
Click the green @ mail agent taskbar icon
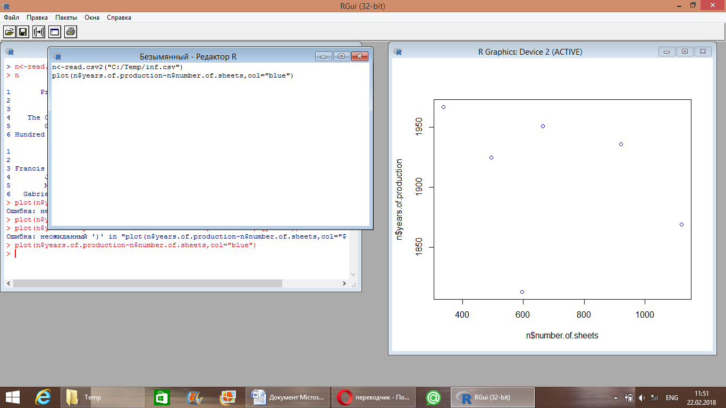(x=433, y=397)
